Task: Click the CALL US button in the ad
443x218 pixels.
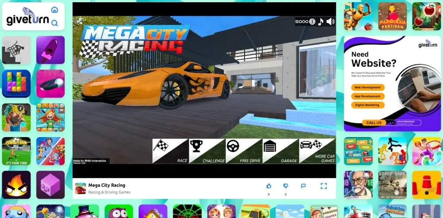Action: click(x=374, y=122)
